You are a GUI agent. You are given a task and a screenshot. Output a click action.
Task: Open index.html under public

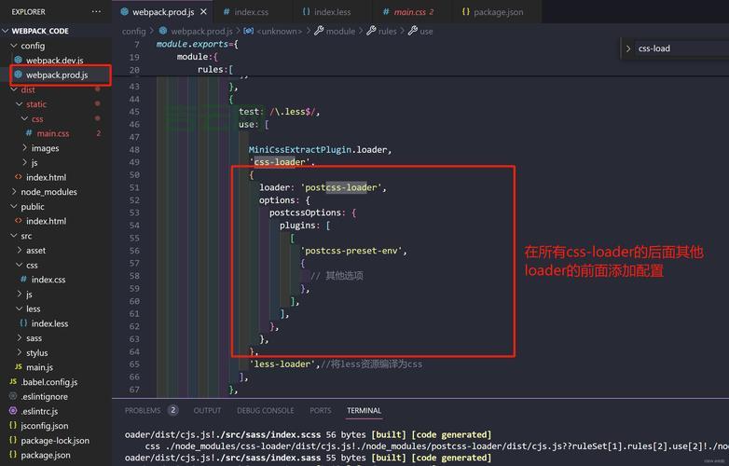click(46, 221)
